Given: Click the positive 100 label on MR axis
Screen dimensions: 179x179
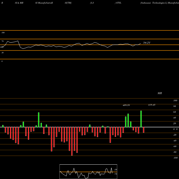Looking at the screenshot, I should pos(175,101).
